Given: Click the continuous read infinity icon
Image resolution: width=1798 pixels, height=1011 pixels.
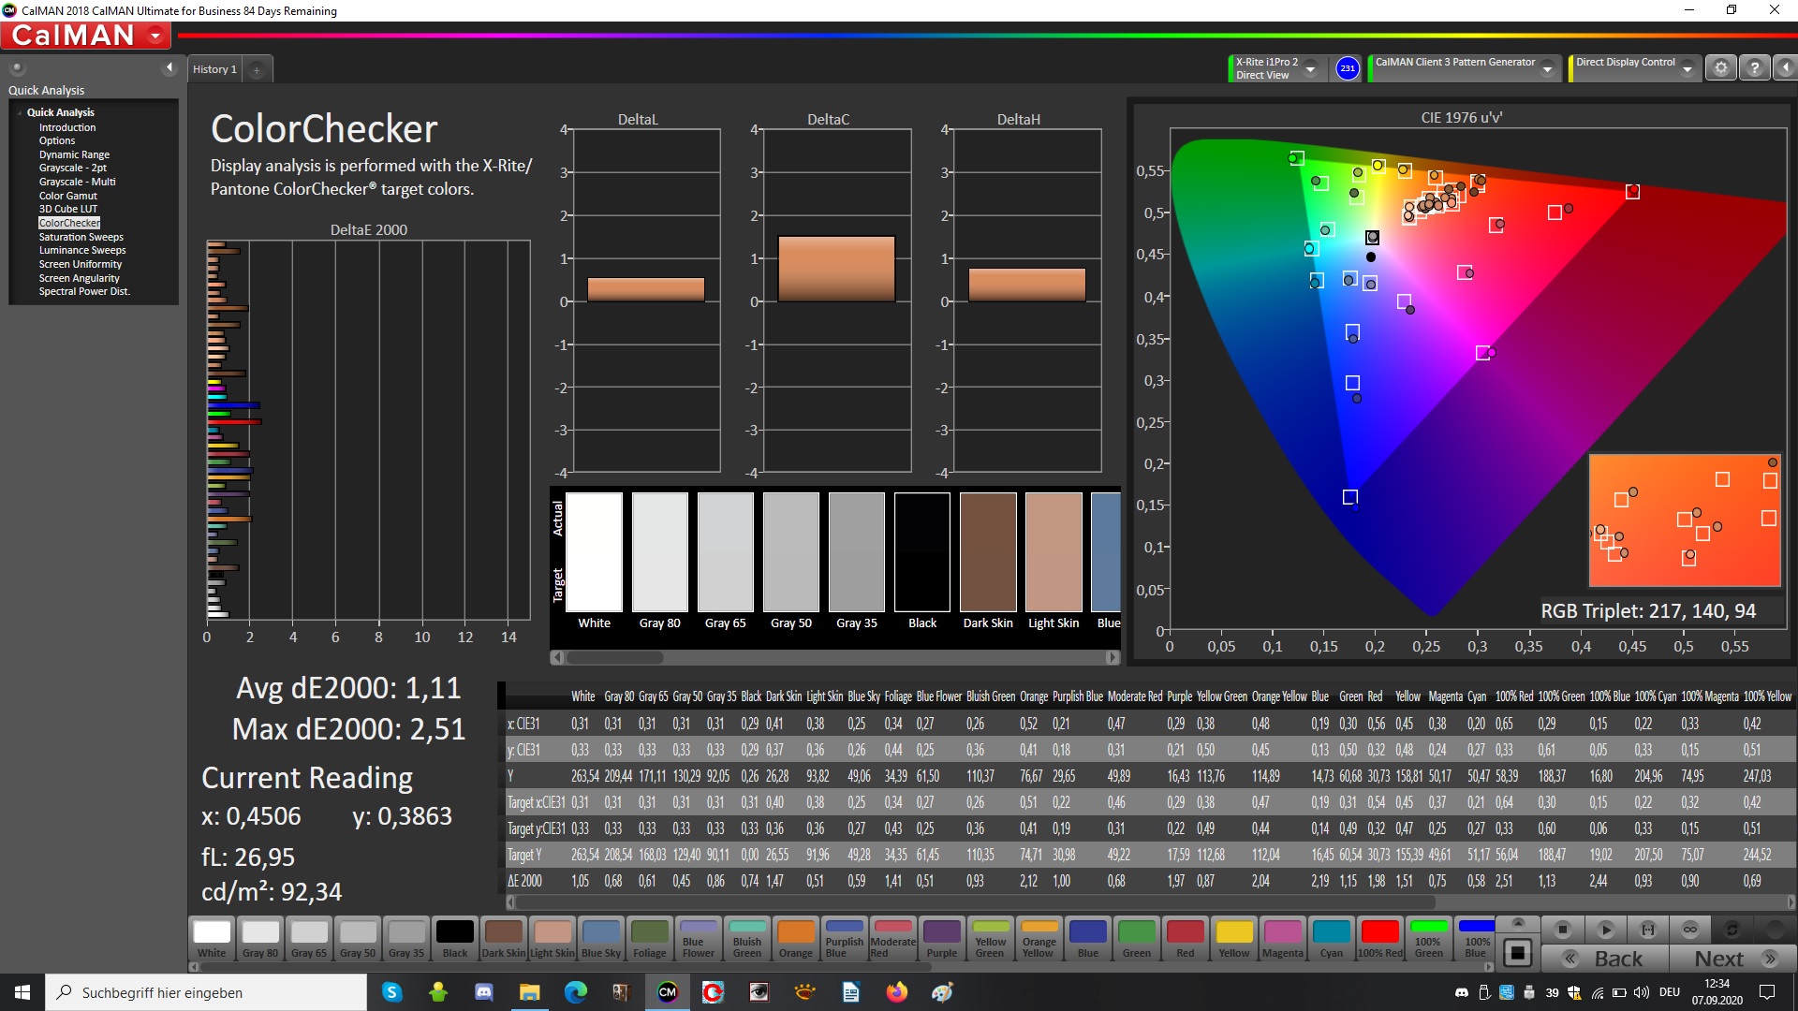Looking at the screenshot, I should coord(1689,930).
